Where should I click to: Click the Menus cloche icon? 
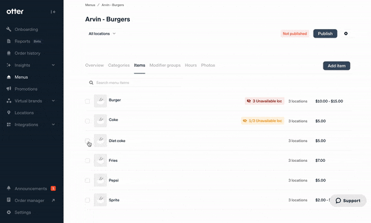(x=9, y=77)
